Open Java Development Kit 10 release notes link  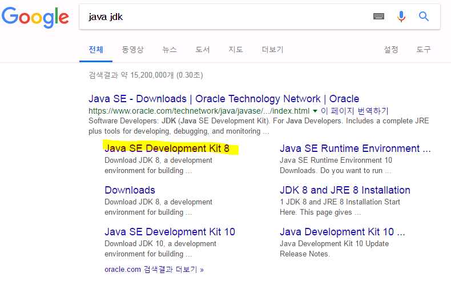tap(343, 232)
